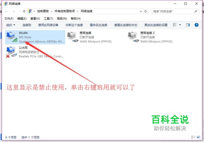Click 查看此连接的状态 toolbar button

point(126,25)
